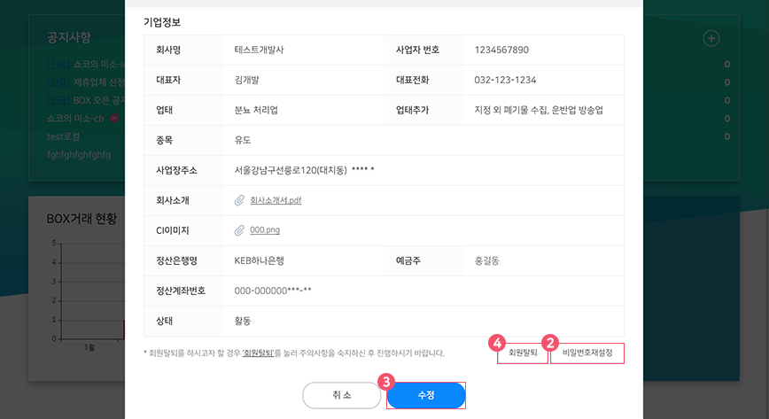Open the 쇼코의 미소-ch notice
Viewport: 769px width, 419px height.
tap(75, 118)
